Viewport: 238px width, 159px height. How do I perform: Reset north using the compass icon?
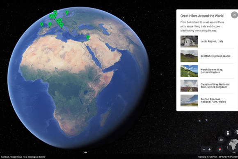tap(220, 149)
